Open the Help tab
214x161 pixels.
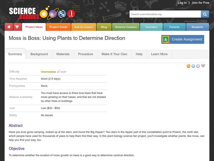coord(139,54)
